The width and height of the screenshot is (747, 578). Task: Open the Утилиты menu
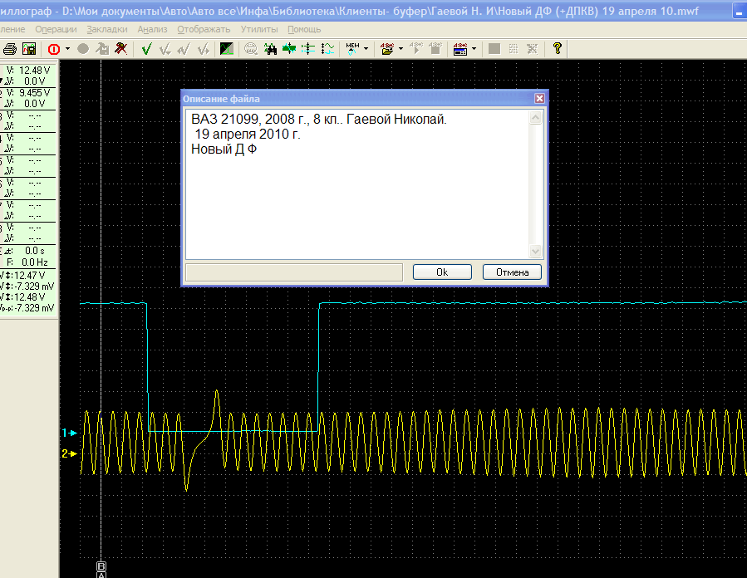(x=259, y=30)
